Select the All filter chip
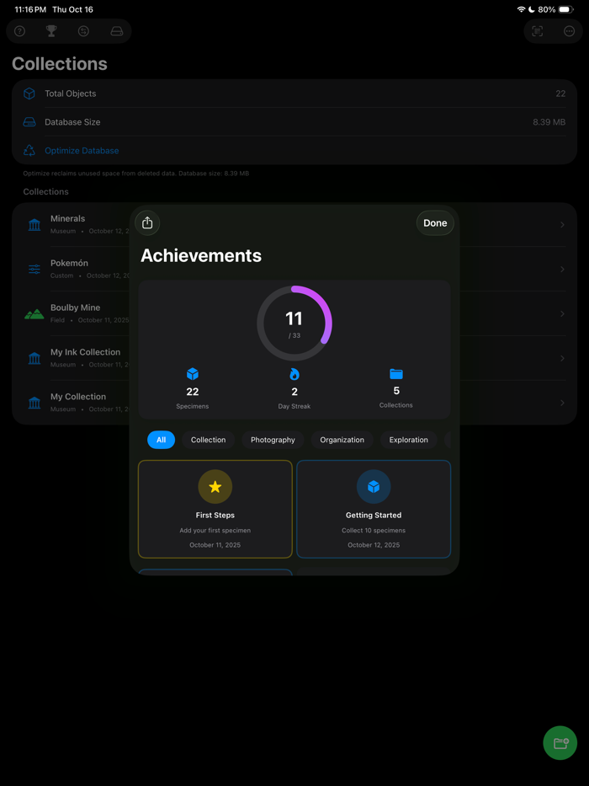This screenshot has width=589, height=786. click(x=162, y=440)
